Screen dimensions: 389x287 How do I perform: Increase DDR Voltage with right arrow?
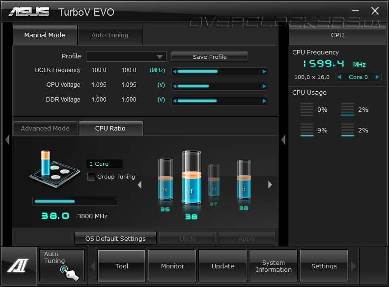tap(264, 101)
